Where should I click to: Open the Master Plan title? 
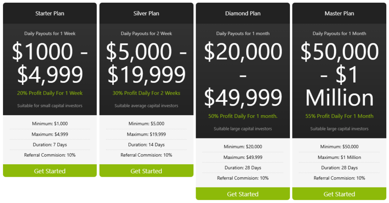[x=339, y=13]
